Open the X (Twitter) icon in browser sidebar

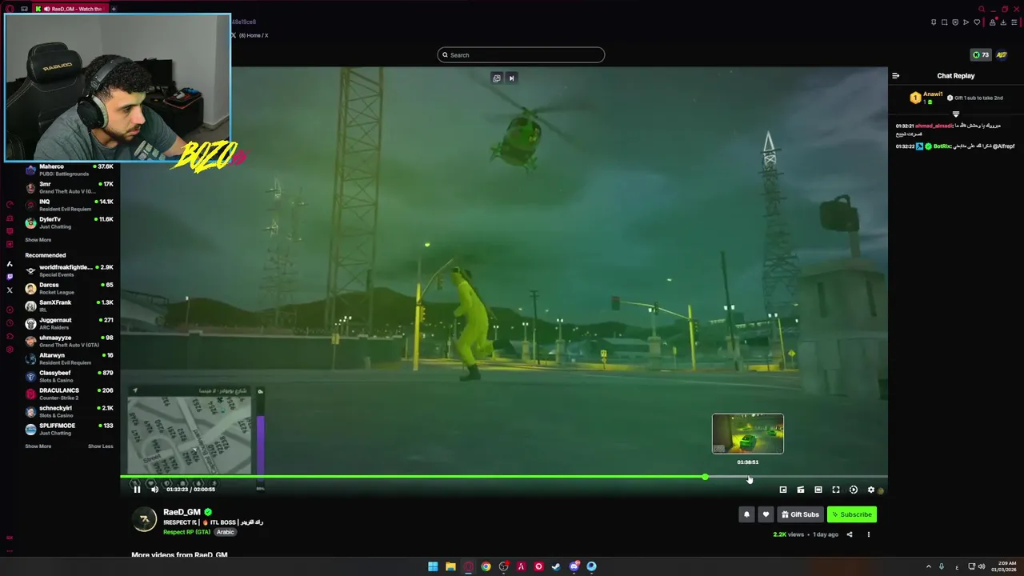click(x=10, y=290)
